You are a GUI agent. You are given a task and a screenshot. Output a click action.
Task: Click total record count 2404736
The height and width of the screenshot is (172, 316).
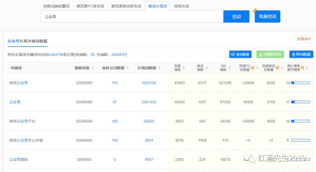pyautogui.click(x=56, y=55)
